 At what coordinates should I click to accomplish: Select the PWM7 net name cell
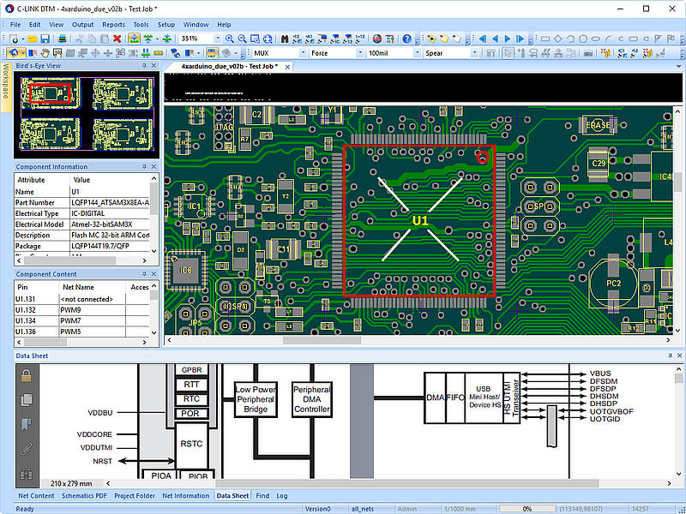(92, 320)
